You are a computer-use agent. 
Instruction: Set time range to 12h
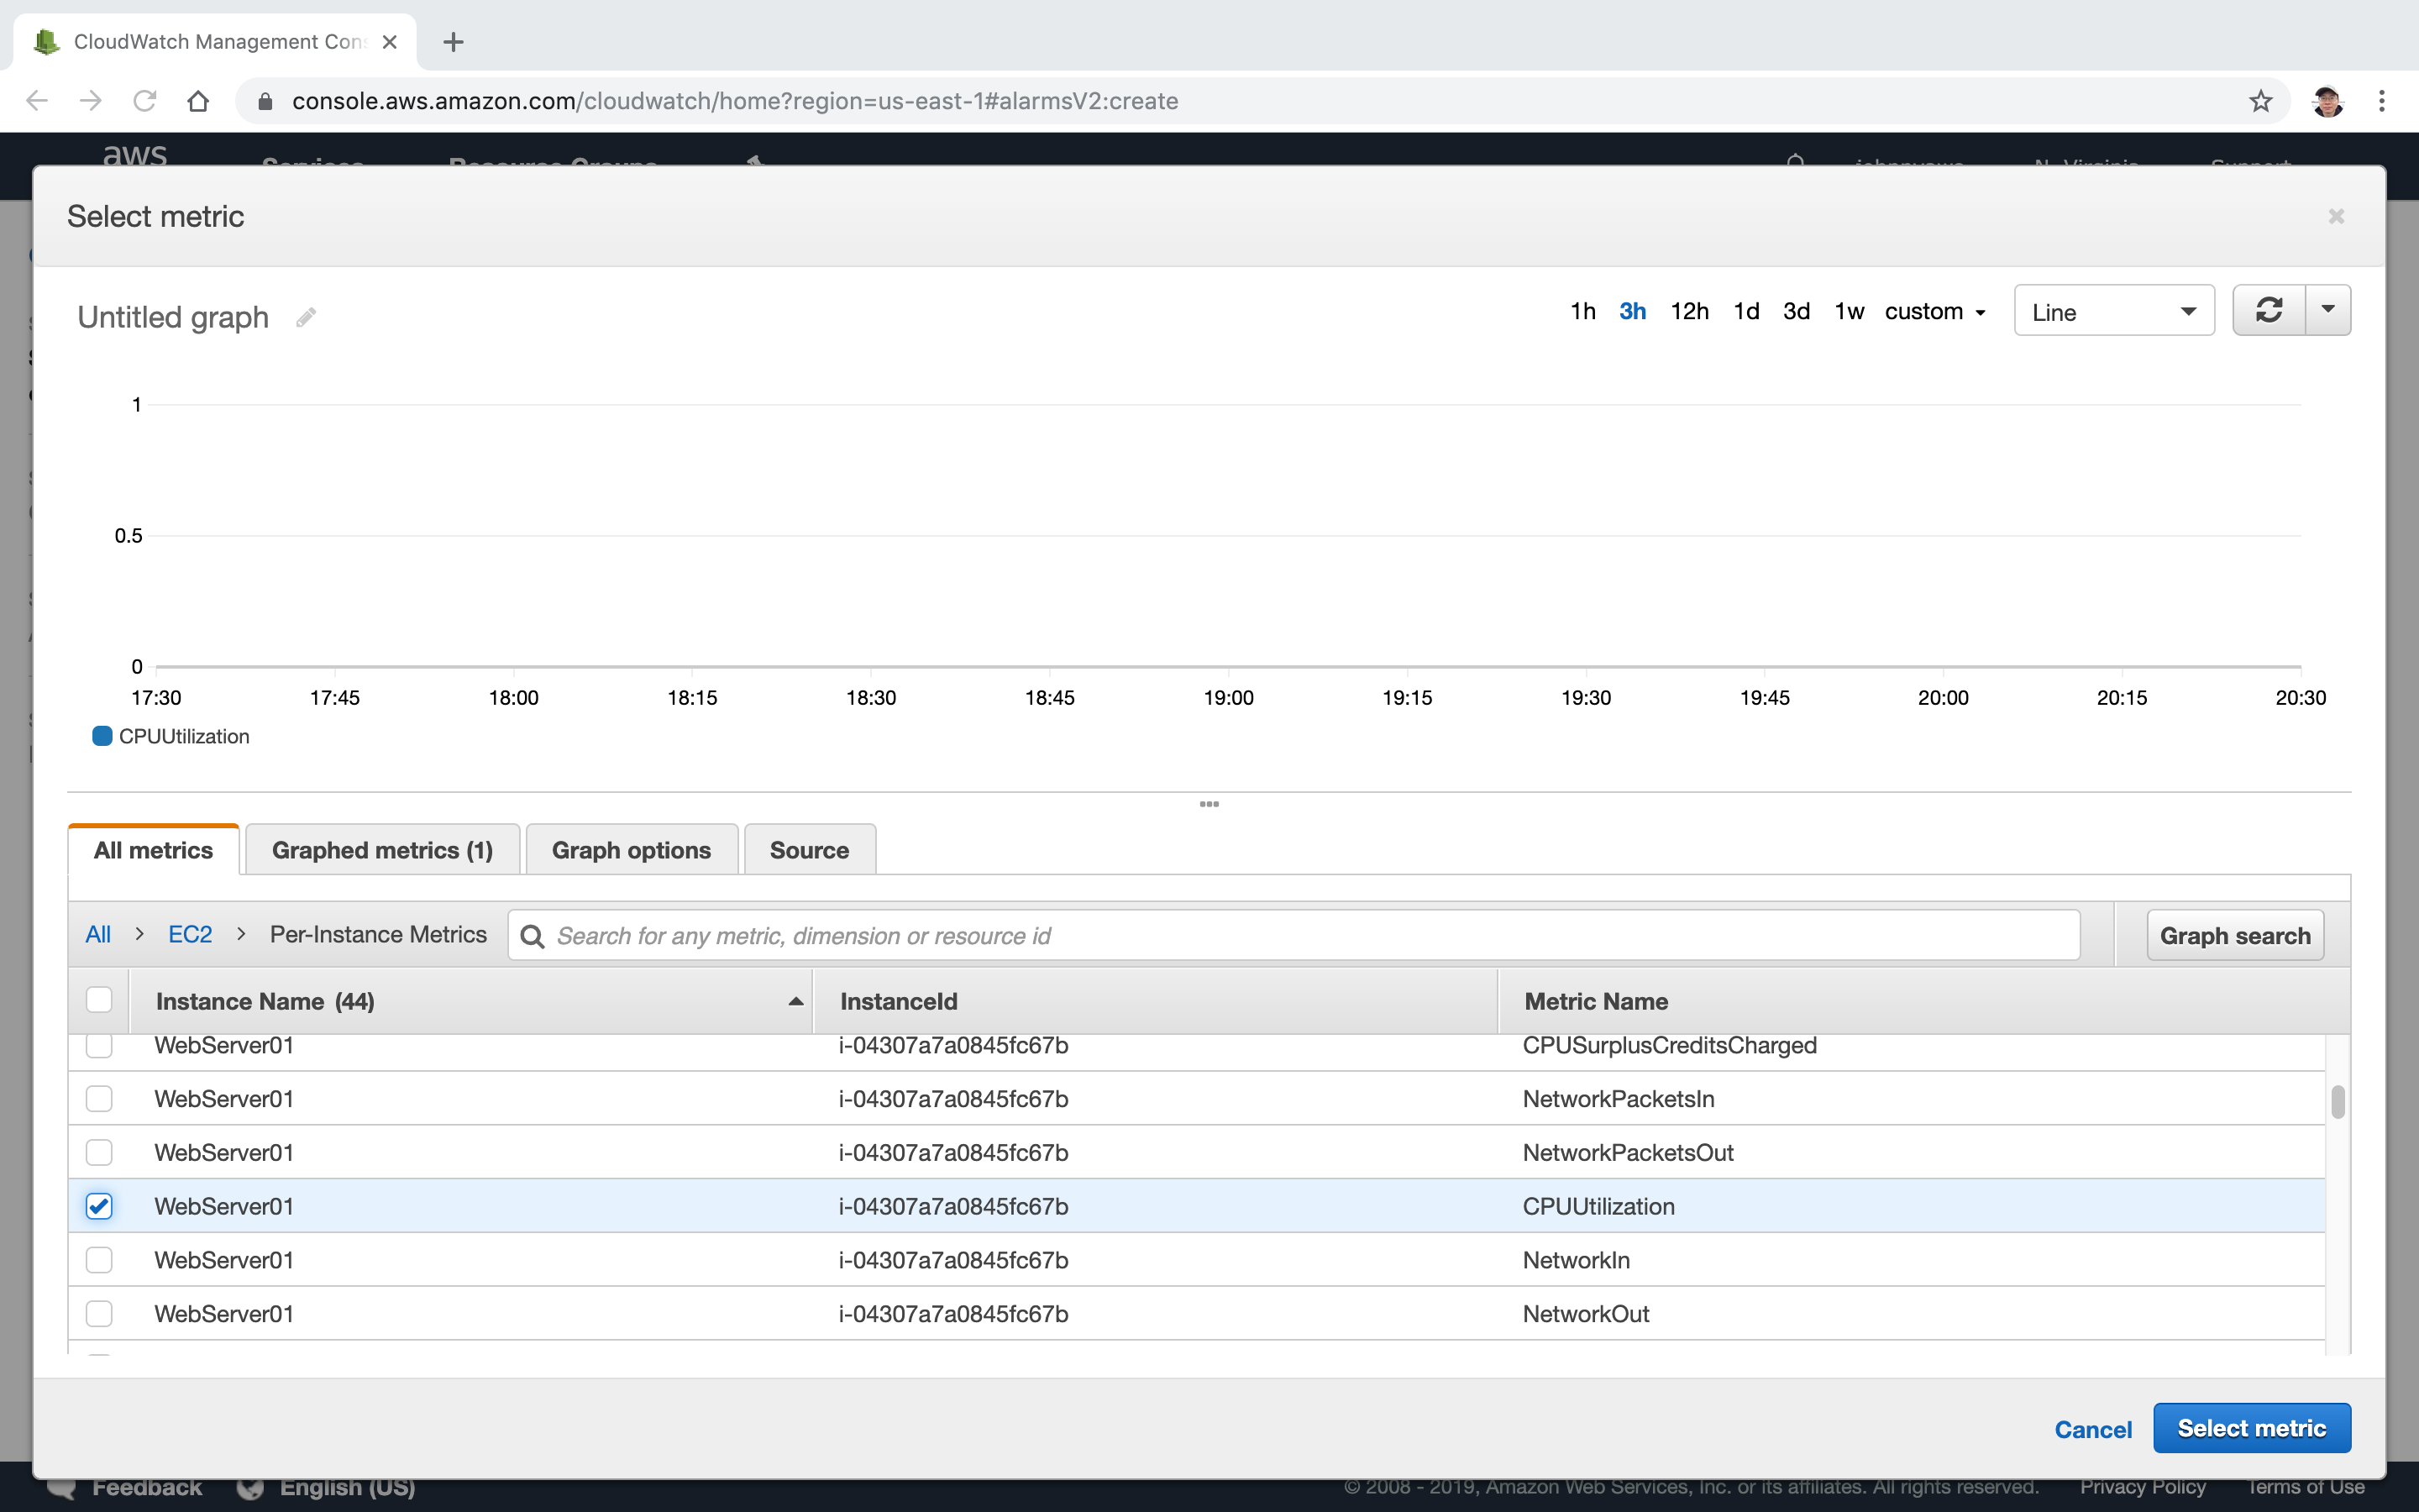(1689, 312)
